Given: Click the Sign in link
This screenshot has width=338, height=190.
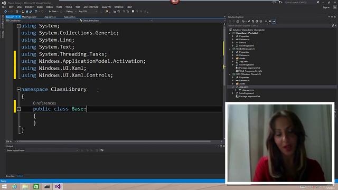Looking at the screenshot, I should [x=326, y=7].
